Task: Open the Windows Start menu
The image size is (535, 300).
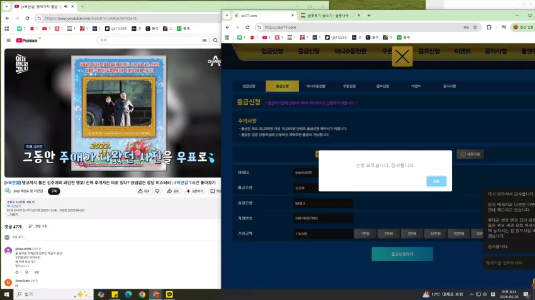Action: [x=6, y=294]
